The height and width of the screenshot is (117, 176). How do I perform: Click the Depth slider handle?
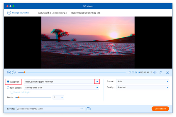(x=19, y=97)
